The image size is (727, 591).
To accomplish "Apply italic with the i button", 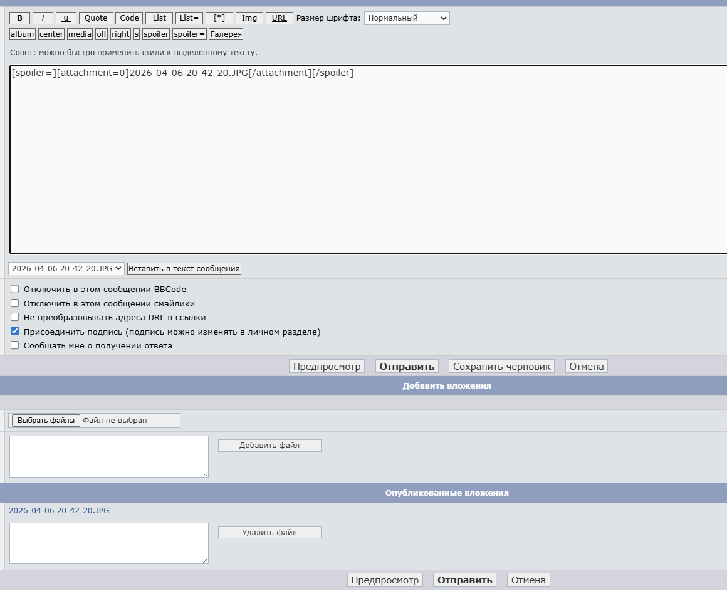I will pyautogui.click(x=43, y=18).
